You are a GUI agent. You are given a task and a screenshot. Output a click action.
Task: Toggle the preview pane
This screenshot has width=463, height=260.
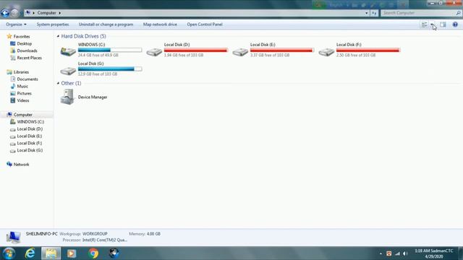[443, 25]
